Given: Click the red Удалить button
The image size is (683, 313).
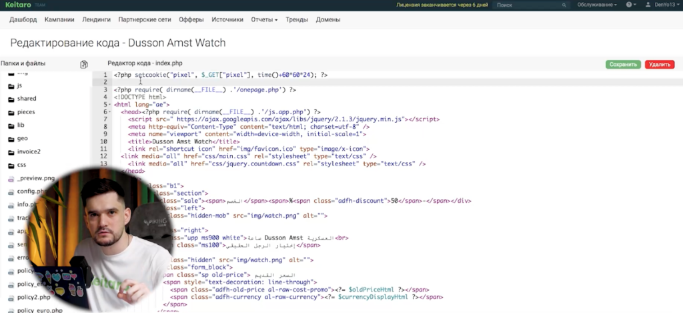Looking at the screenshot, I should [x=660, y=65].
